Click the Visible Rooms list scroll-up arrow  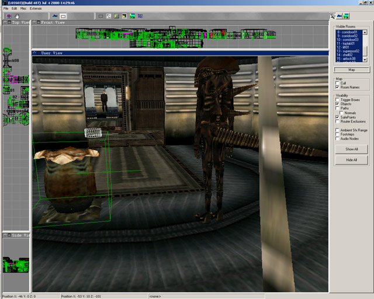365,32
